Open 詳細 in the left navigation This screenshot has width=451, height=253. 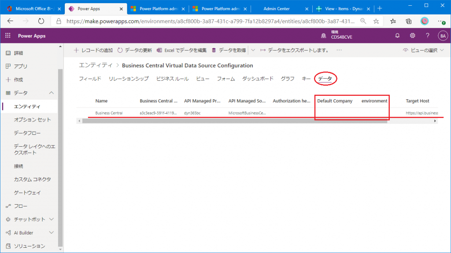click(x=18, y=53)
